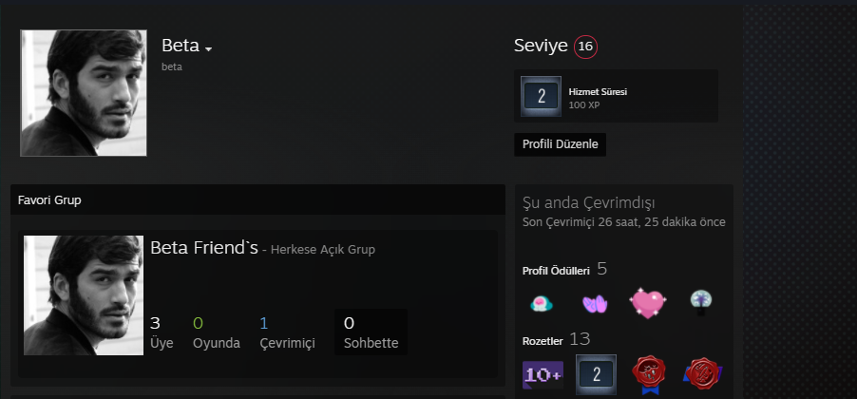Click the red wax seal badge with blue ribbon

click(648, 375)
